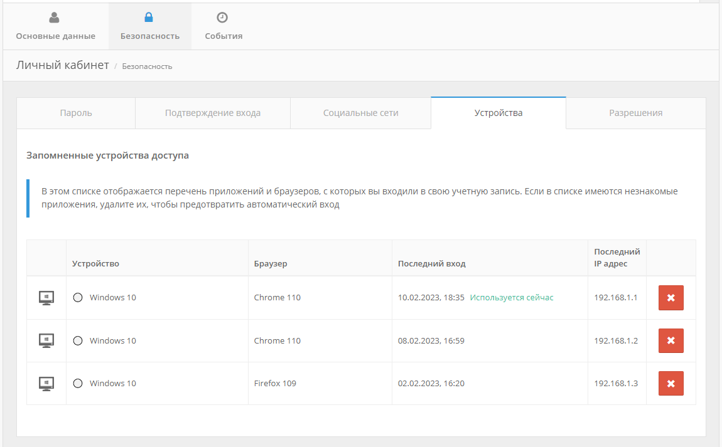722x447 pixels.
Task: Click the Устройства tab
Action: click(x=498, y=113)
